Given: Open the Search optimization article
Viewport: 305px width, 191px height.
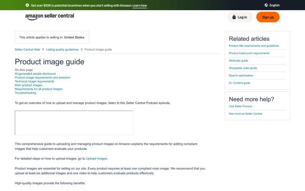Looking at the screenshot, I should [241, 76].
